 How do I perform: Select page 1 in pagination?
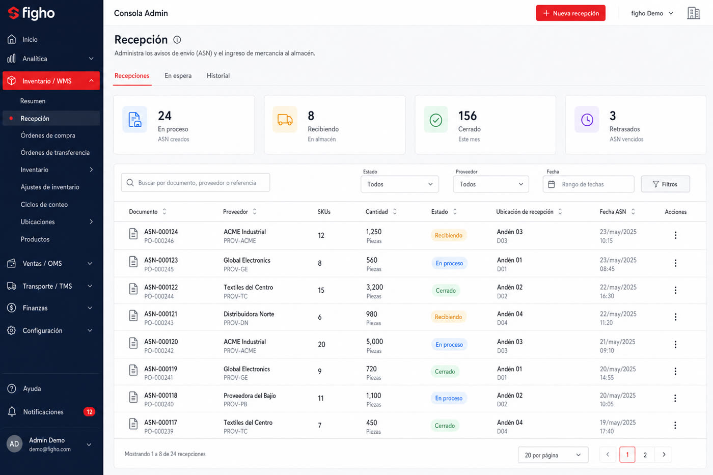[627, 455]
